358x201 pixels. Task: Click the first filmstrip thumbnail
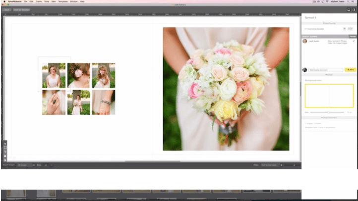click(x=16, y=193)
